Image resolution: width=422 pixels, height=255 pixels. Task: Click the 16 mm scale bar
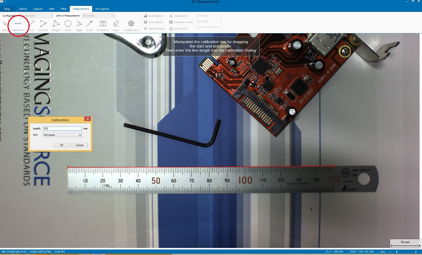tap(405, 244)
